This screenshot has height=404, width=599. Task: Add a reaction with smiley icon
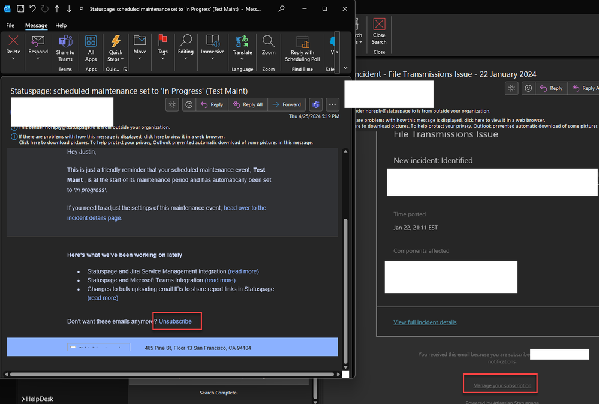(x=189, y=104)
